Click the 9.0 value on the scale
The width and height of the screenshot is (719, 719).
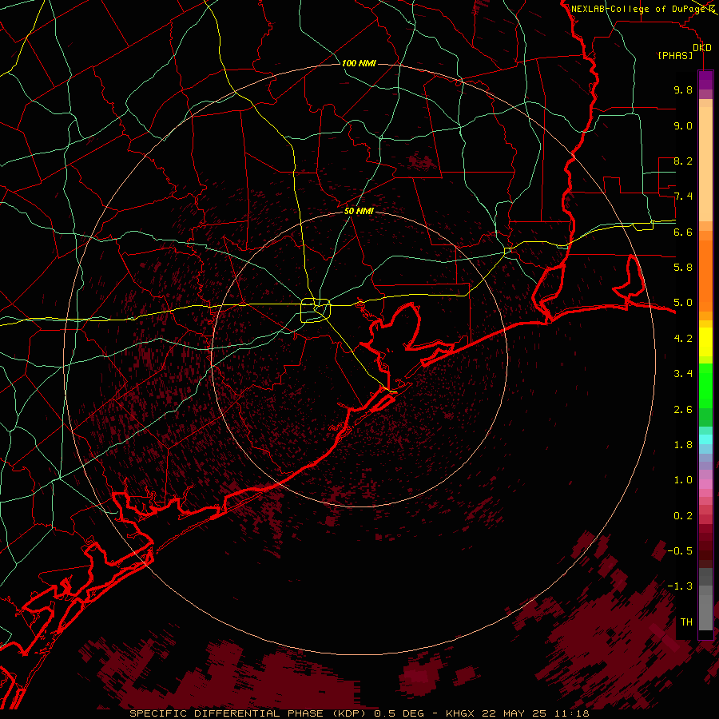point(683,125)
